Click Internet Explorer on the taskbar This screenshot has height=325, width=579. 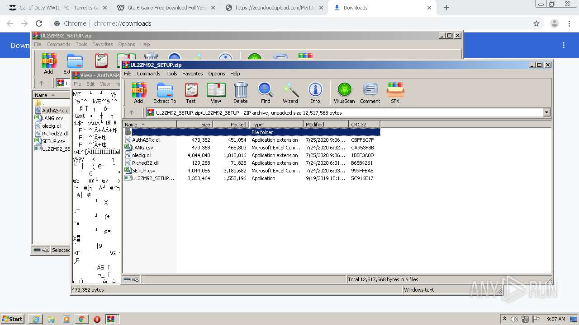36,319
